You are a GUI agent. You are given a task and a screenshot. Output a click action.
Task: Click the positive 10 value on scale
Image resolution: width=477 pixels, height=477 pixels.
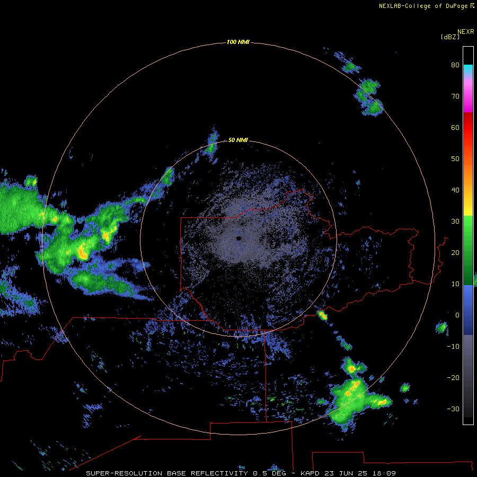pyautogui.click(x=455, y=284)
